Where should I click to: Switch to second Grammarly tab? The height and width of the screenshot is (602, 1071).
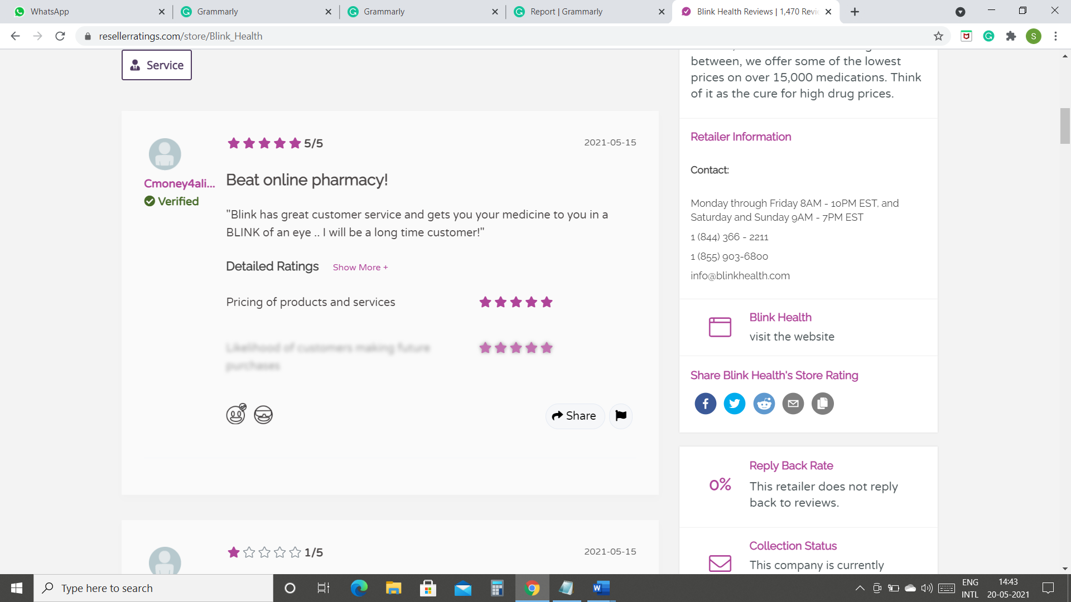click(422, 12)
